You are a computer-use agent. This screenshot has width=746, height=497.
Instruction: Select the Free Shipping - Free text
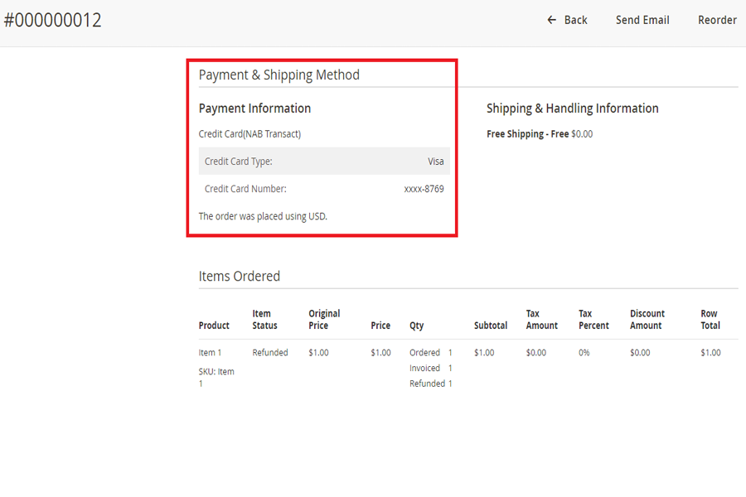coord(527,133)
